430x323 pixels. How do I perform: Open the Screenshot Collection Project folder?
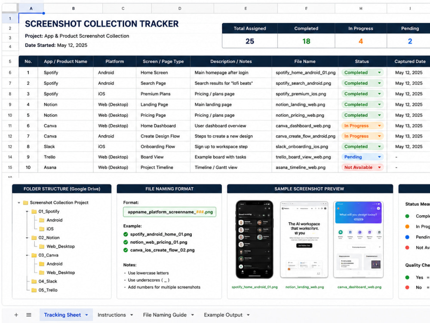(x=56, y=202)
